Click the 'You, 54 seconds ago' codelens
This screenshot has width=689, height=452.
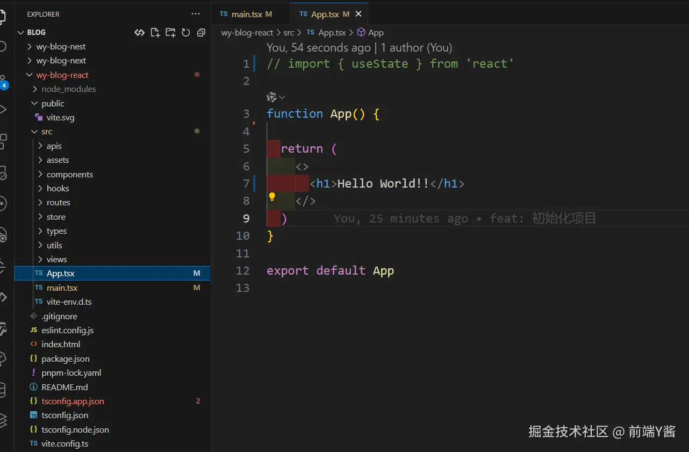(319, 48)
